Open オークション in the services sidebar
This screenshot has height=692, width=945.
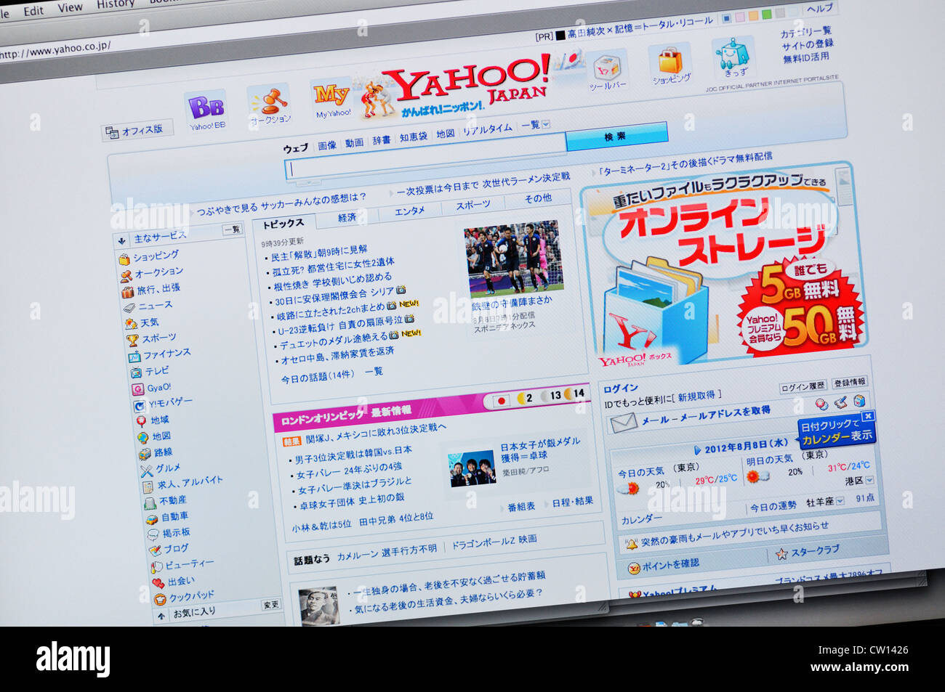[x=151, y=274]
